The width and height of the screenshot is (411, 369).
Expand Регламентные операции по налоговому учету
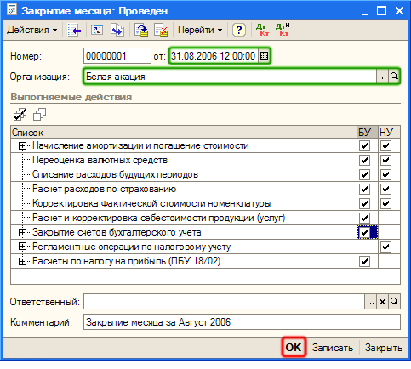click(x=22, y=247)
